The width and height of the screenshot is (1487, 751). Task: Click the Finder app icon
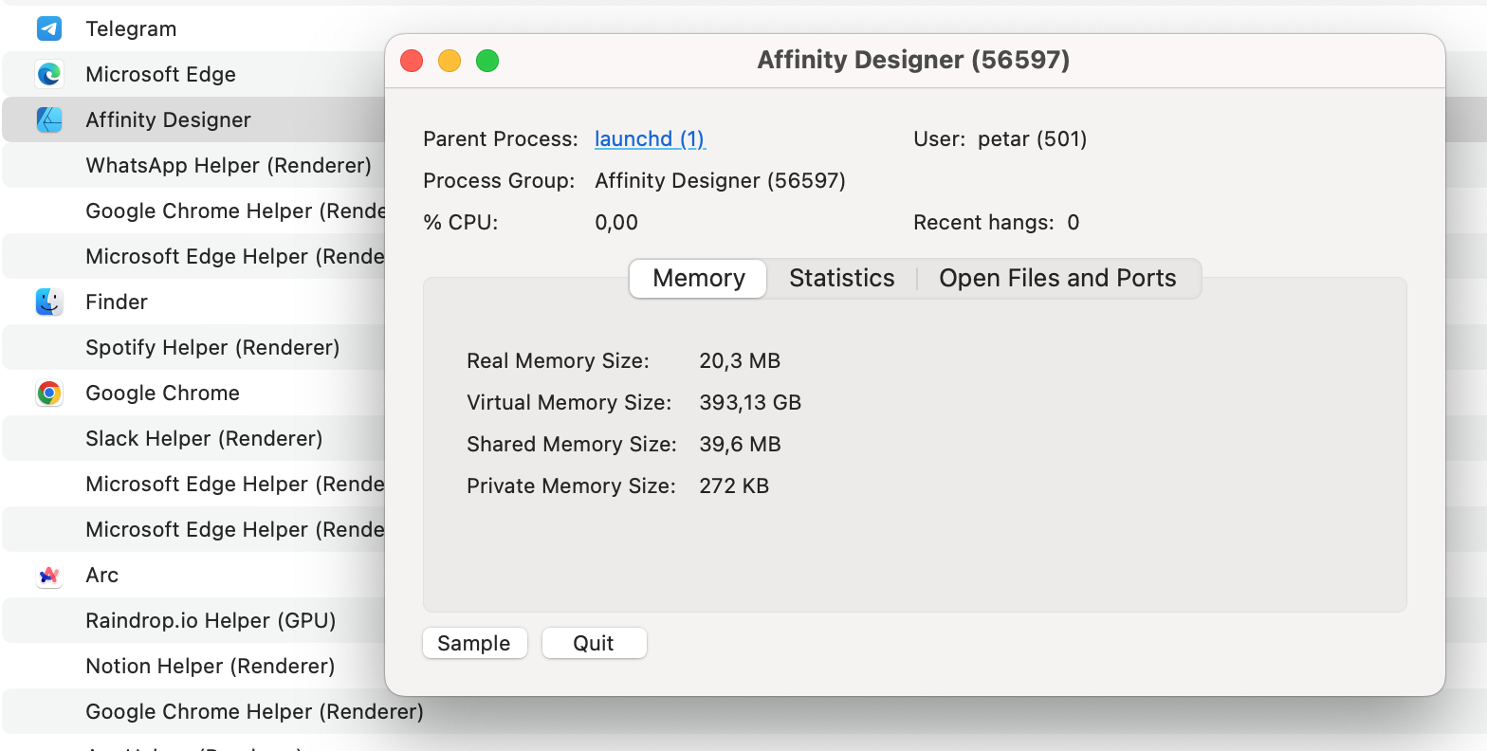click(x=49, y=302)
